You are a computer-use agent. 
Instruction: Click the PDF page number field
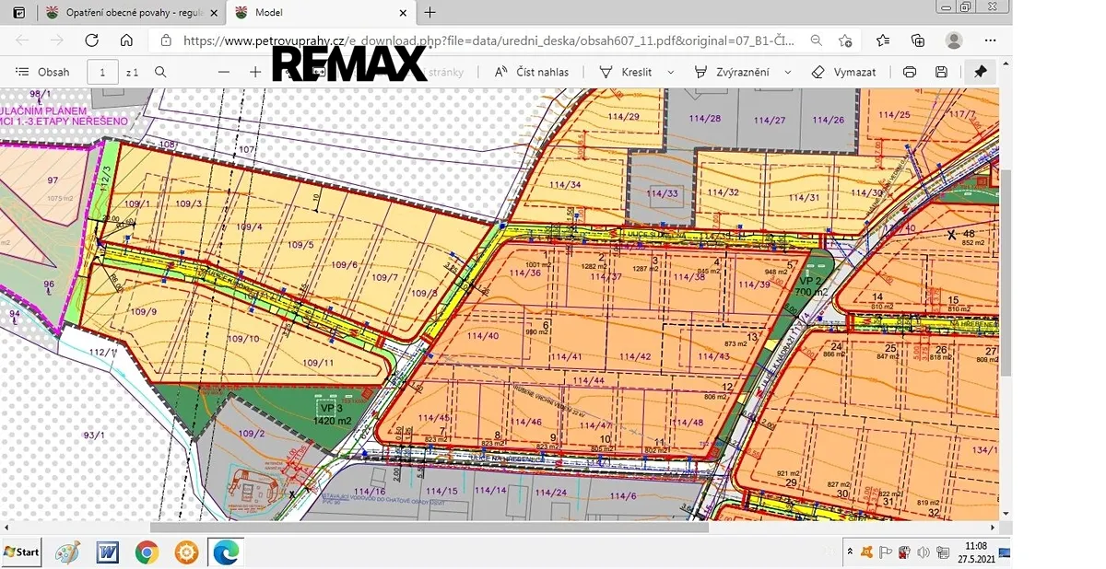(102, 72)
